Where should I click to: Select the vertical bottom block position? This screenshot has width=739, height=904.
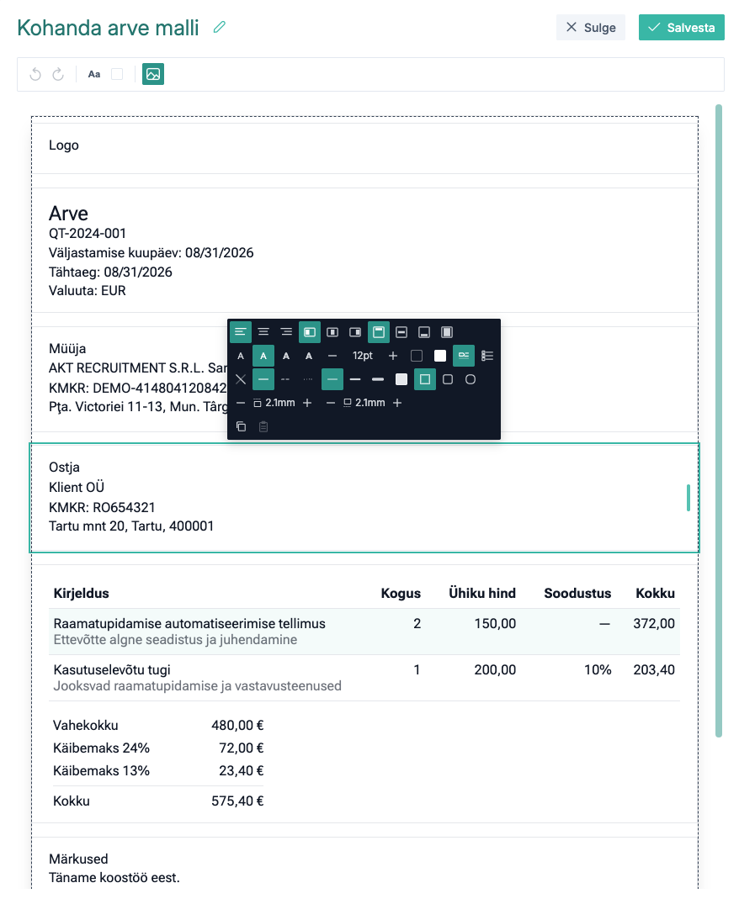point(424,332)
